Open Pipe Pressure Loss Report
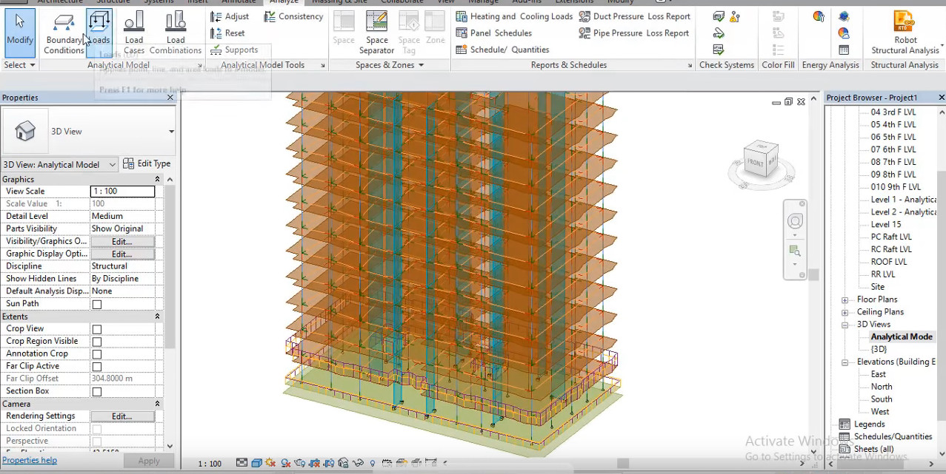The height and width of the screenshot is (474, 946). 635,33
